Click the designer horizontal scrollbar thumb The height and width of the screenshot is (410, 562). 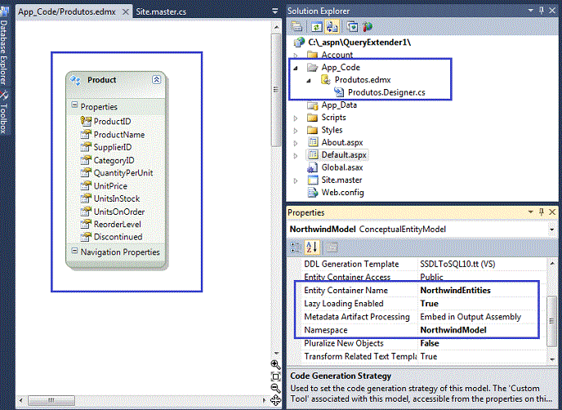point(51,400)
